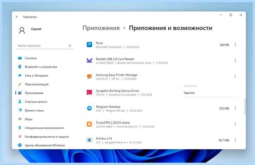255x165 pixels.
Task: Click Специальные возможности accessibility icon
Action: point(20,128)
